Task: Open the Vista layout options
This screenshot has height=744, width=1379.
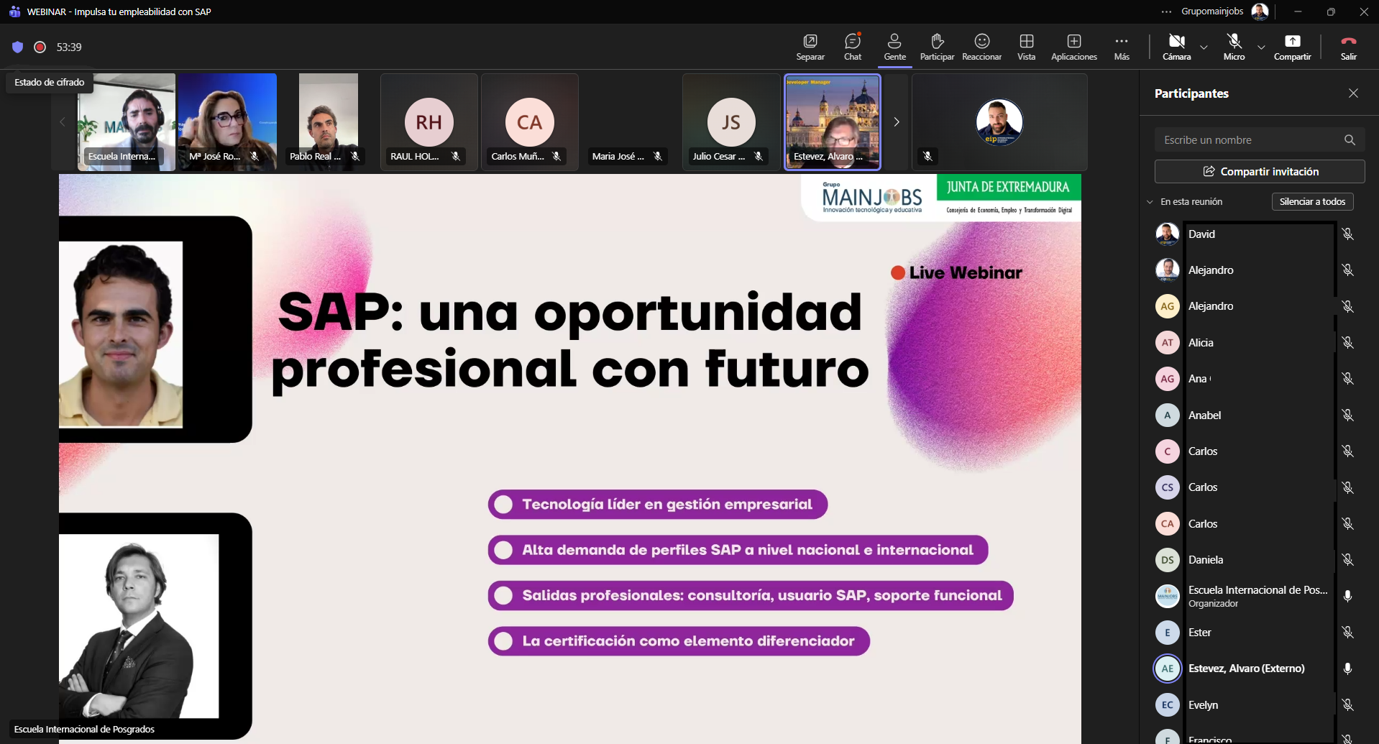Action: 1026,47
